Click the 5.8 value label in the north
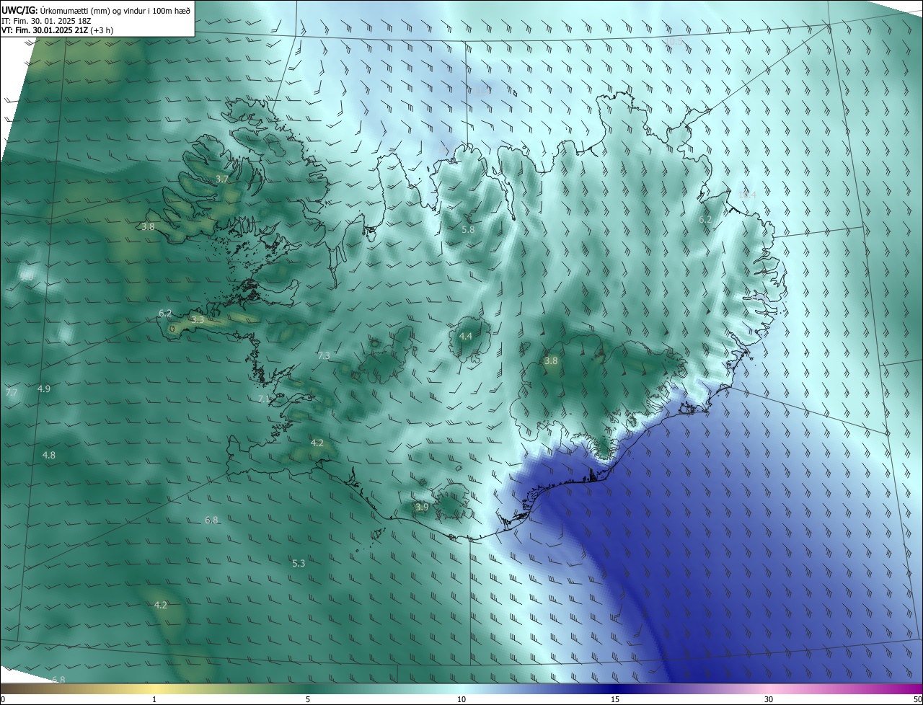 coord(468,229)
